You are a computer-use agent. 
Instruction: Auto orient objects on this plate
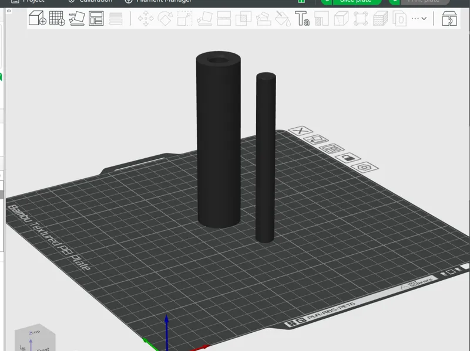316,139
